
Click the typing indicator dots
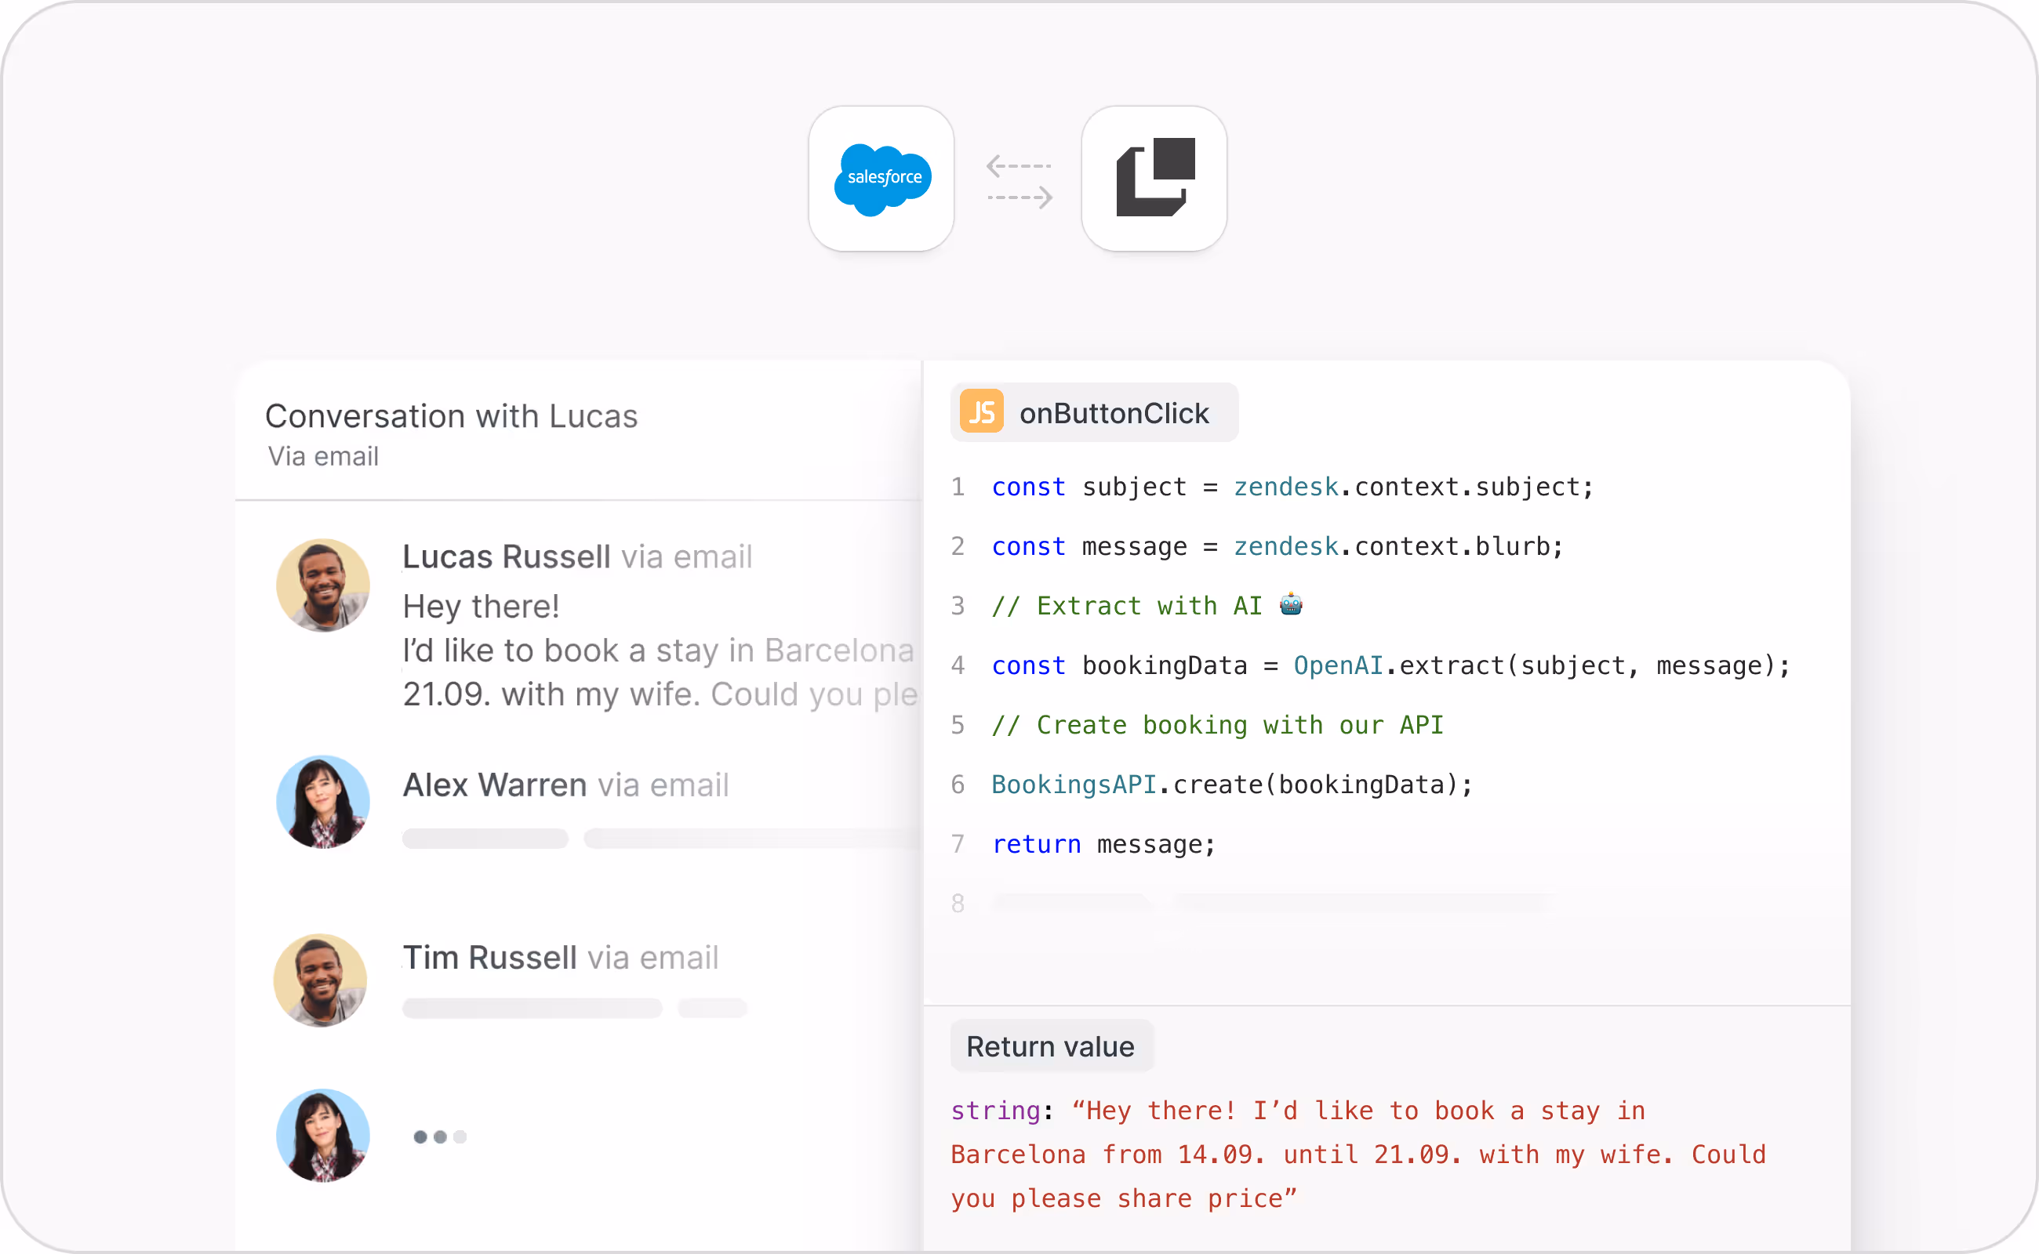tap(440, 1136)
